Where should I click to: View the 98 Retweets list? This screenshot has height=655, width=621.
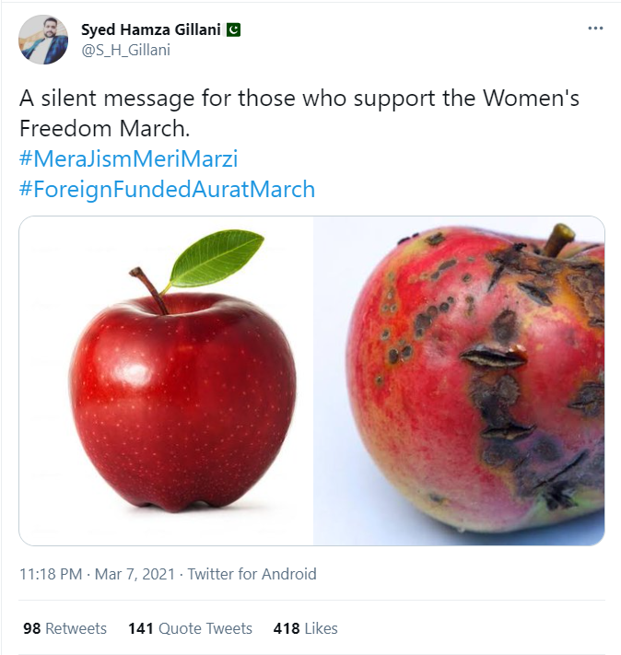click(64, 628)
